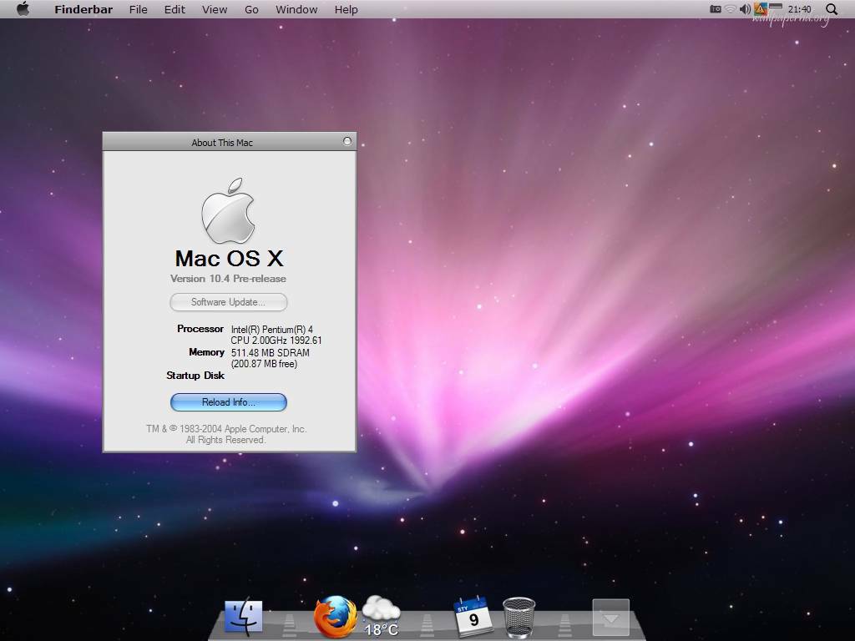The image size is (855, 641).
Task: Open the Trash in the dock
Action: 519,618
